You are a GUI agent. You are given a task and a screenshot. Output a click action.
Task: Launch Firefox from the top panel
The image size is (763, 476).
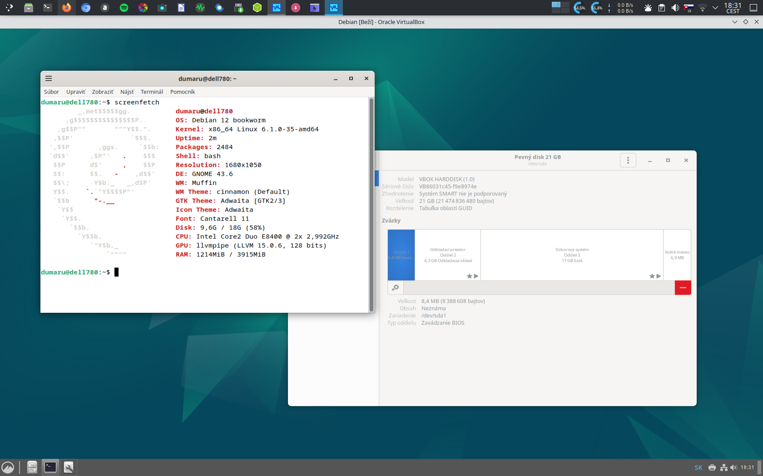click(x=67, y=8)
